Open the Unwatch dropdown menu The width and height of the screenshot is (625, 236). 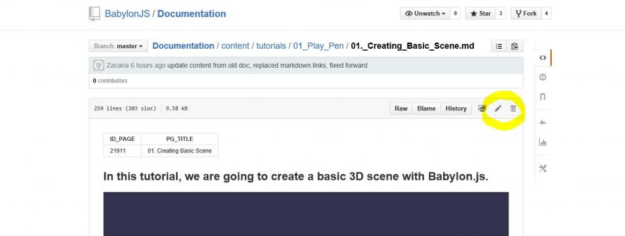click(425, 13)
